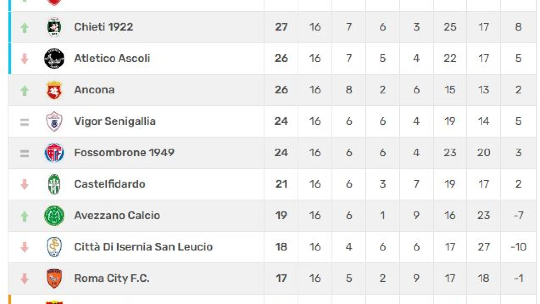This screenshot has width=540, height=304.
Task: Click the Ancona red shield crest
Action: (54, 90)
